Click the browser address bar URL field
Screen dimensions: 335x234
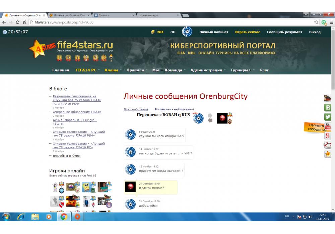pos(167,22)
